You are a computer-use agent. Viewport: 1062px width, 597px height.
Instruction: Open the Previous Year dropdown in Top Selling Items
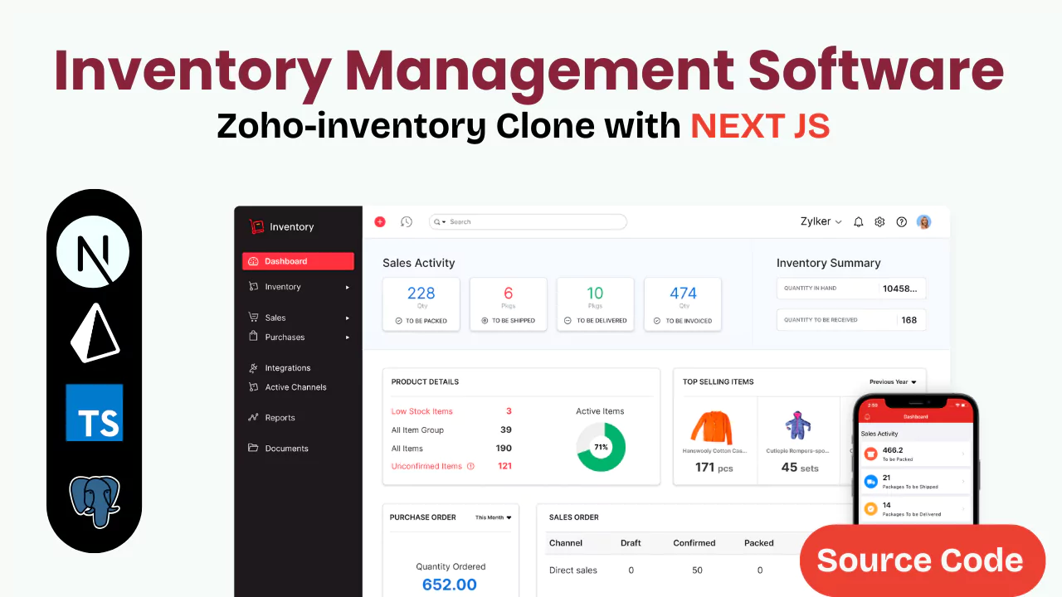point(892,381)
